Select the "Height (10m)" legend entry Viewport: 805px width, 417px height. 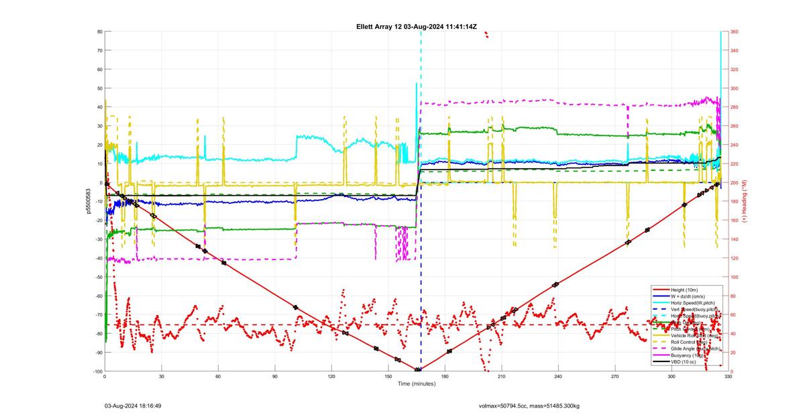[686, 289]
